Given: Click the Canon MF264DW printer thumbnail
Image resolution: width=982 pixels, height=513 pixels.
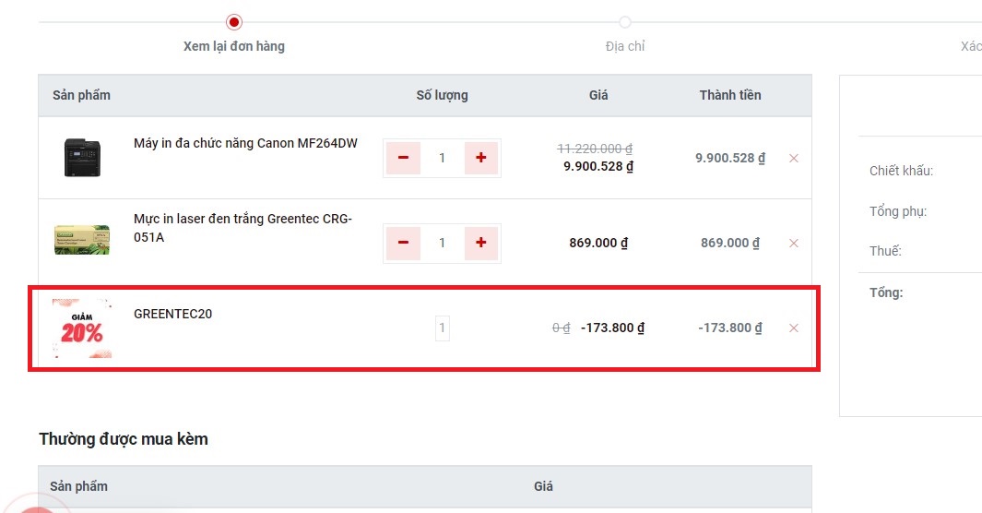Looking at the screenshot, I should coord(82,157).
